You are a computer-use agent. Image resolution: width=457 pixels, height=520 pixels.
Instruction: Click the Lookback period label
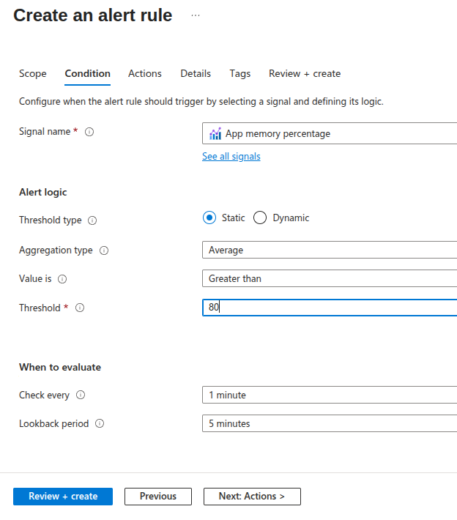tap(54, 424)
